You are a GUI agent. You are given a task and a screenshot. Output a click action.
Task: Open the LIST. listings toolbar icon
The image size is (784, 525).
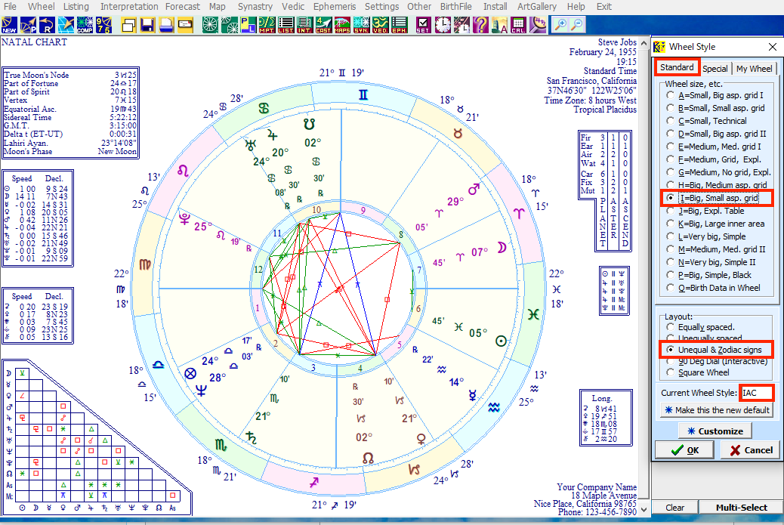click(286, 25)
